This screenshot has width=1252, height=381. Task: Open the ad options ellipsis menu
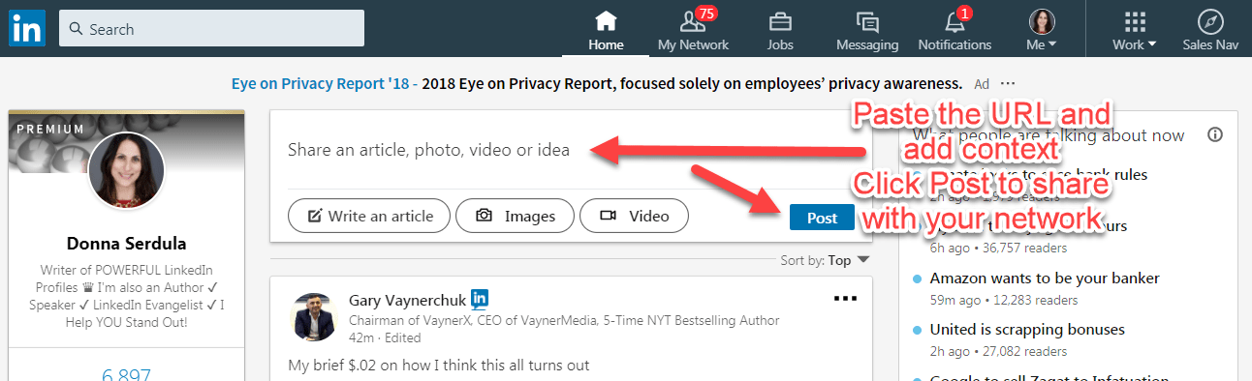pos(1009,84)
